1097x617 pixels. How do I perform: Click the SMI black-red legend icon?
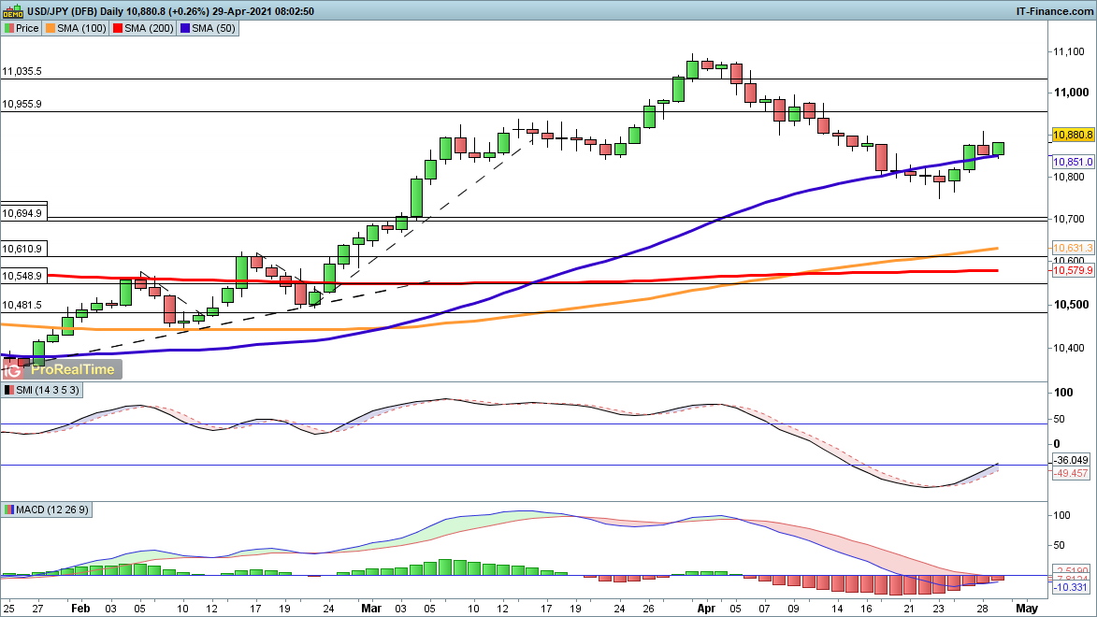(x=8, y=390)
